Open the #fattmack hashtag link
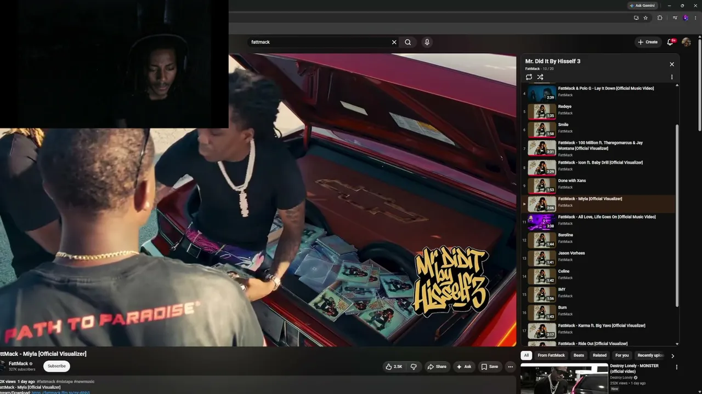This screenshot has width=702, height=394. (46, 381)
